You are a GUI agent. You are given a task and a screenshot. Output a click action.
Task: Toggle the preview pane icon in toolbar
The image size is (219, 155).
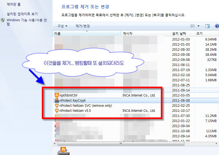tap(207, 26)
